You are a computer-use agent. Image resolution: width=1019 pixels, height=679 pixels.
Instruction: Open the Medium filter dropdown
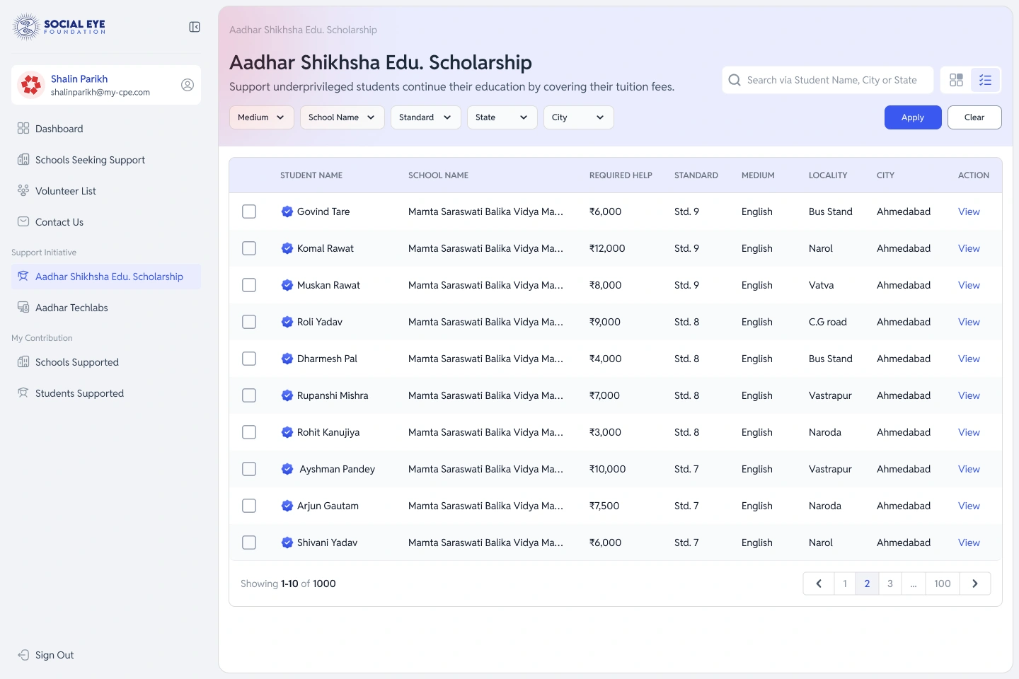(262, 117)
